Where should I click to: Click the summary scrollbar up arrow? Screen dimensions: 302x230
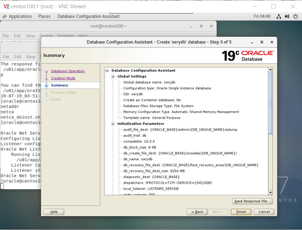pyautogui.click(x=270, y=70)
